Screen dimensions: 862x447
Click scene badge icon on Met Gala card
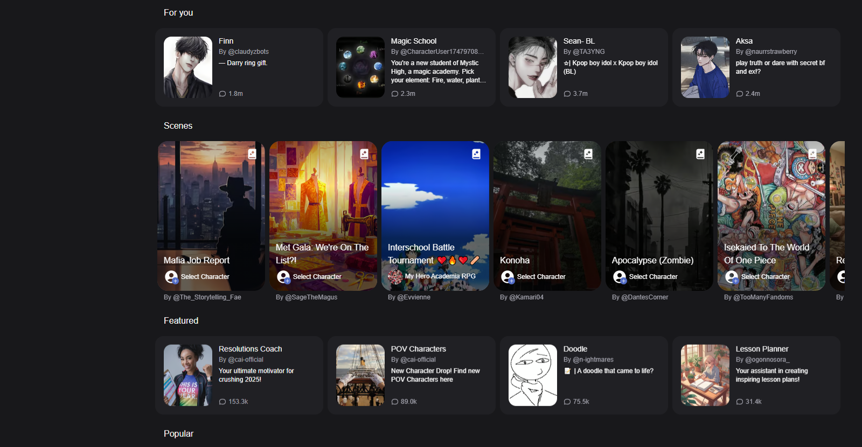tap(364, 154)
